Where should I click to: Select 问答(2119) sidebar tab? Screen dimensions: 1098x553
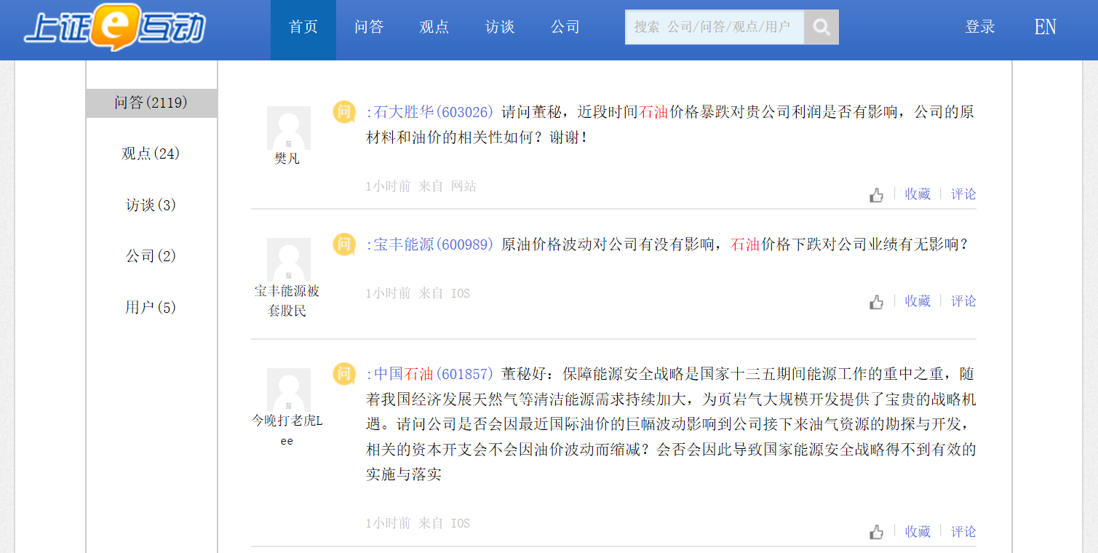[x=151, y=103]
